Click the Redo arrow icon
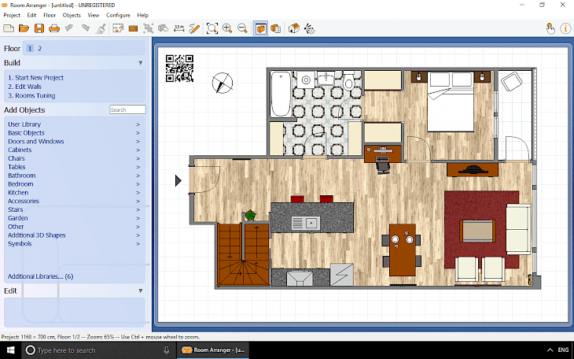This screenshot has height=359, width=574. [85, 28]
